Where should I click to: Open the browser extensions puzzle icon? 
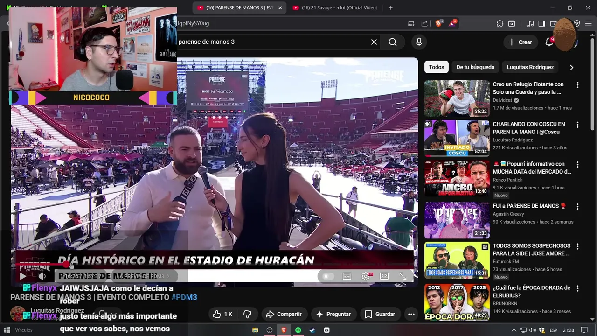500,23
